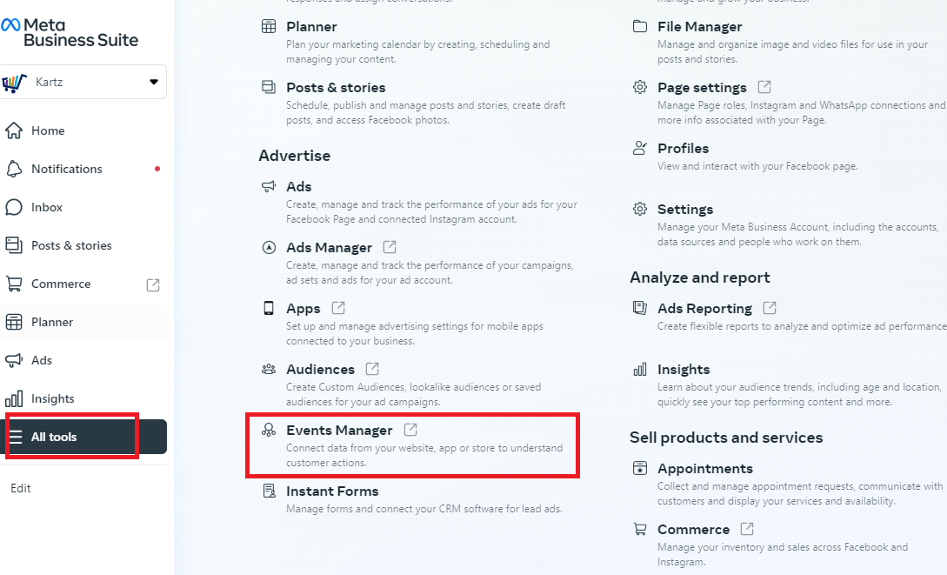947x575 pixels.
Task: Click the Appointments calendar star icon
Action: coord(639,468)
